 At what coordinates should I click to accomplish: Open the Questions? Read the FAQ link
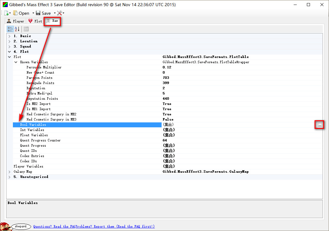(x=54, y=226)
